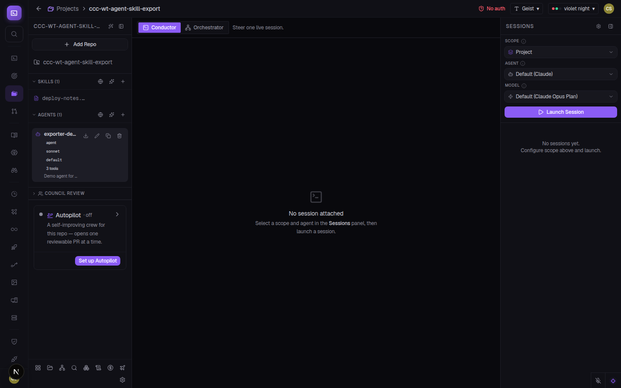621x388 pixels.
Task: Open the violet night theme dropdown
Action: pyautogui.click(x=573, y=9)
